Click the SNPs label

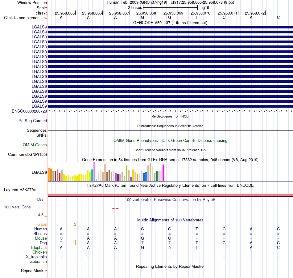point(42,135)
